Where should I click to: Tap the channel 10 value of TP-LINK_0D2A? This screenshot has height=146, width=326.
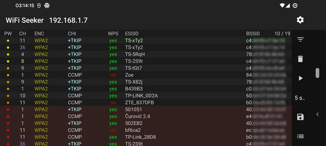pos(22,96)
